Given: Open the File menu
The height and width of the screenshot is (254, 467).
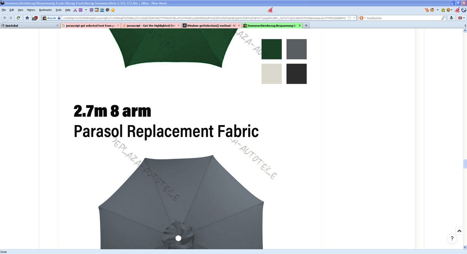Looking at the screenshot, I should pyautogui.click(x=4, y=10).
